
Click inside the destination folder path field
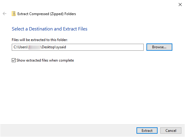tap(78, 47)
